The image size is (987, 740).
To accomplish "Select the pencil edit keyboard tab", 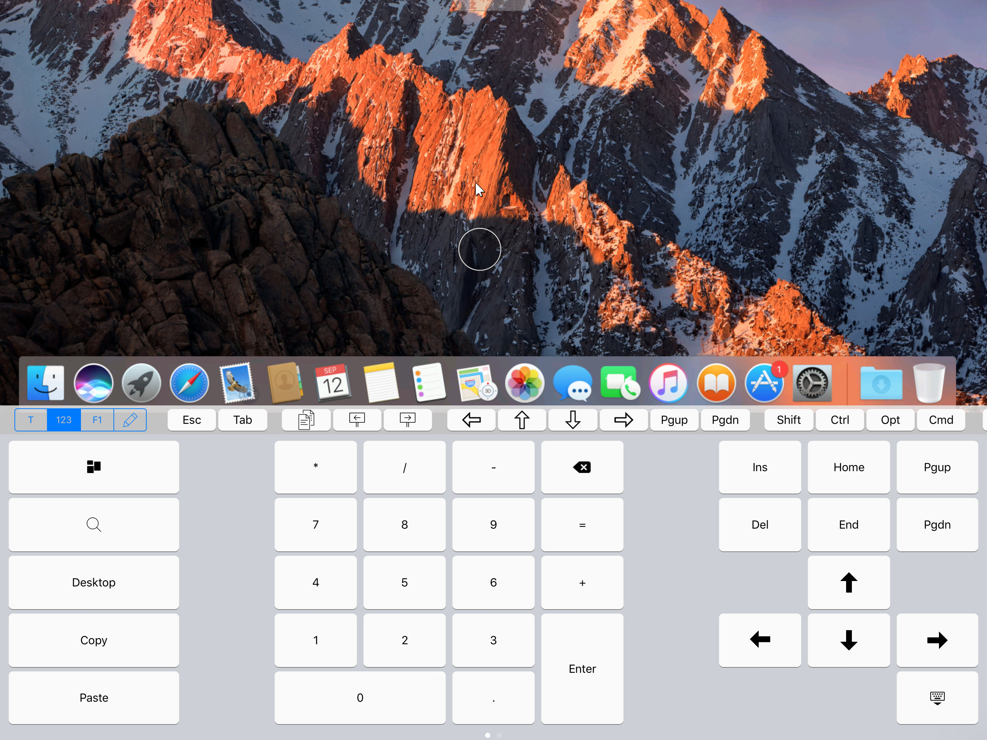I will [x=130, y=420].
